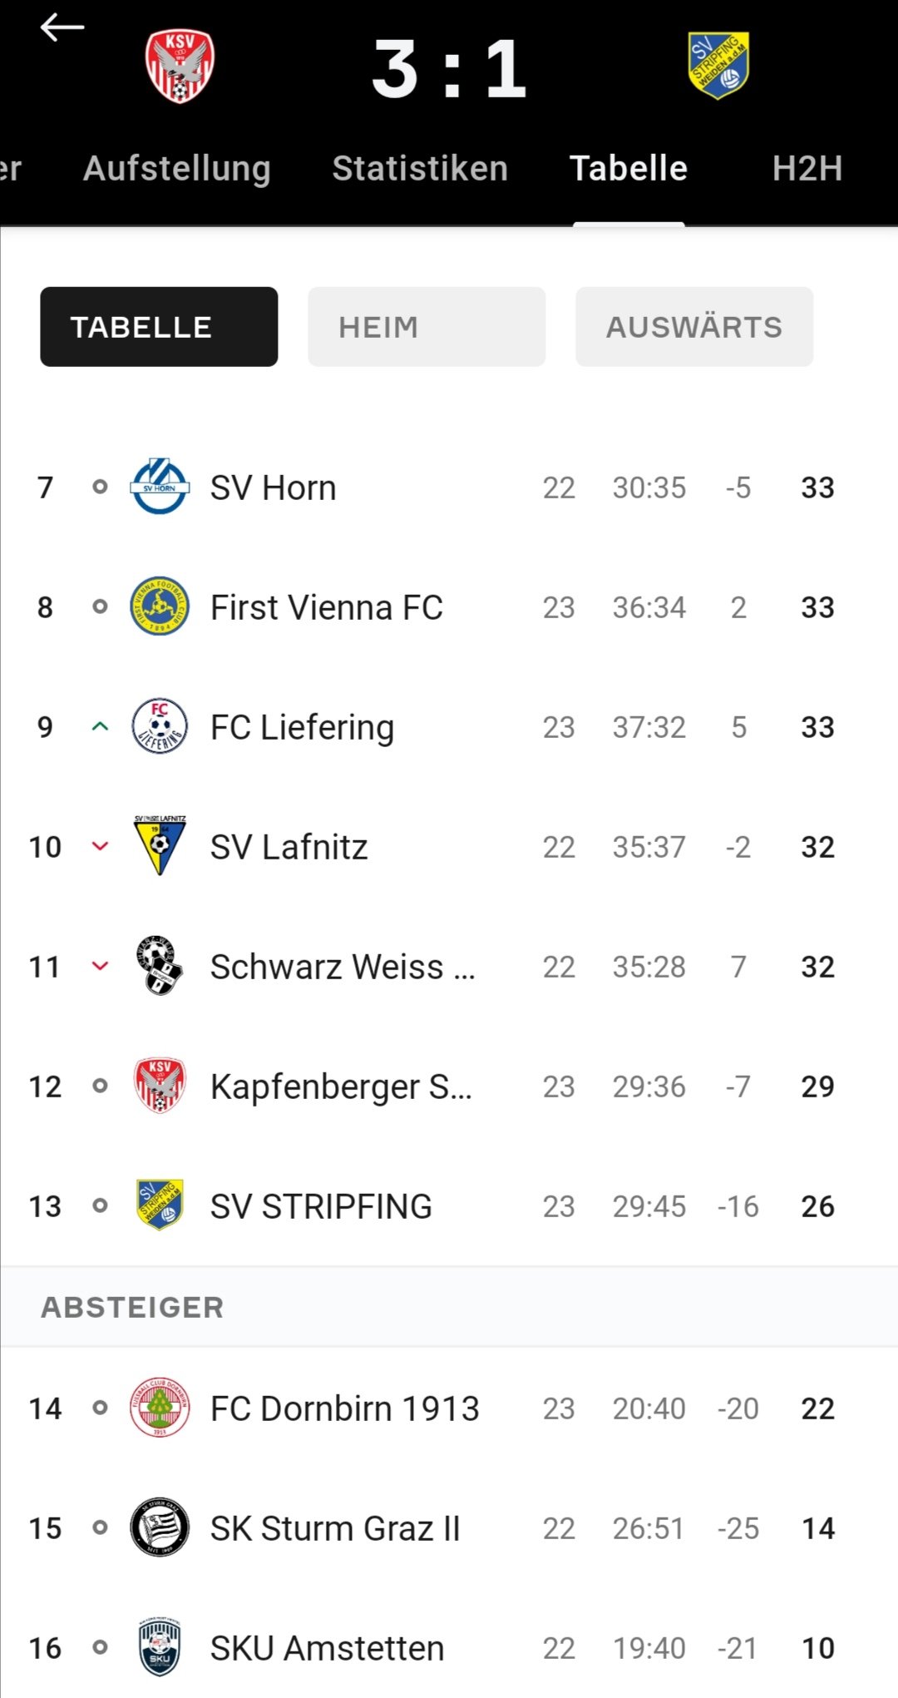The image size is (898, 1698).
Task: Tap the Kapfenberger crest in score header
Action: tap(180, 67)
